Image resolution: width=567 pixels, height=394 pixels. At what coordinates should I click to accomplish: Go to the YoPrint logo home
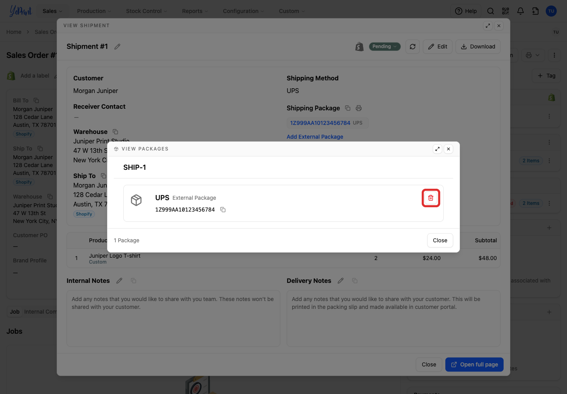pos(20,11)
